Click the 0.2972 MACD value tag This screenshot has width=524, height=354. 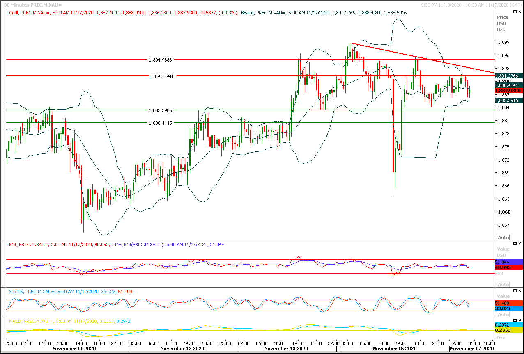tap(508, 324)
